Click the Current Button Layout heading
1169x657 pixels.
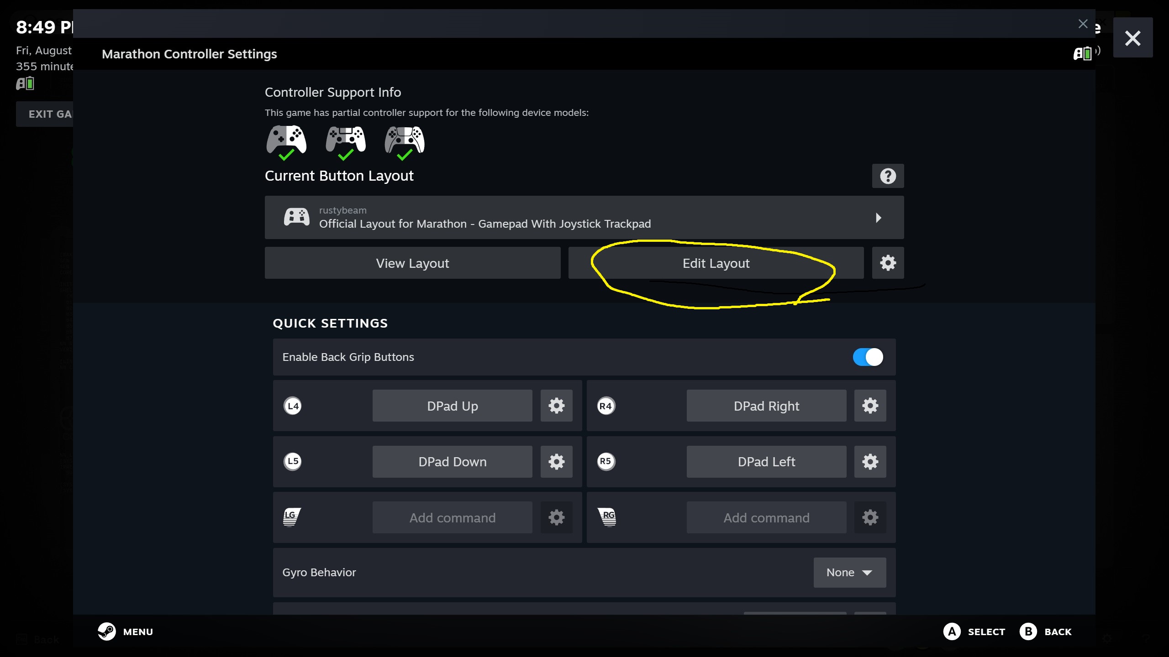[x=339, y=176]
